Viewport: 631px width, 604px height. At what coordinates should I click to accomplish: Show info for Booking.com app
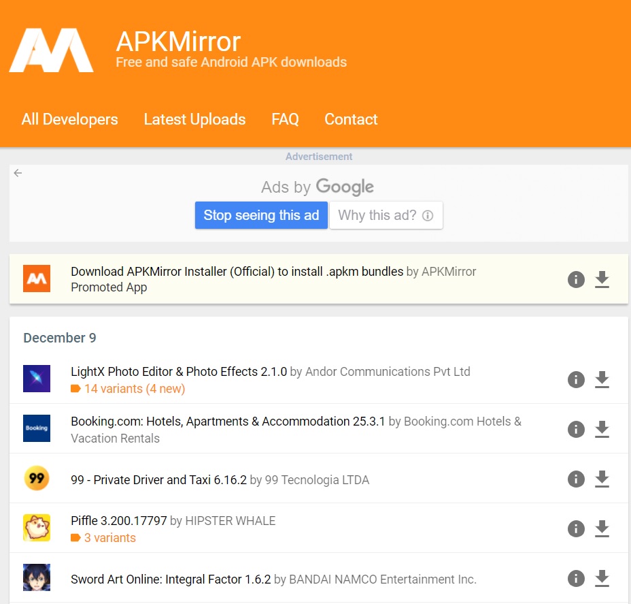point(576,429)
